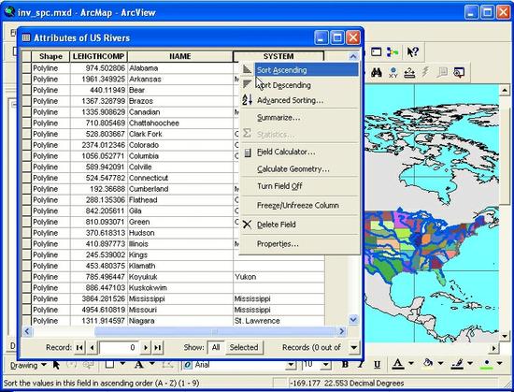The width and height of the screenshot is (514, 392).
Task: Toggle underline text formatting
Action: pyautogui.click(x=377, y=365)
